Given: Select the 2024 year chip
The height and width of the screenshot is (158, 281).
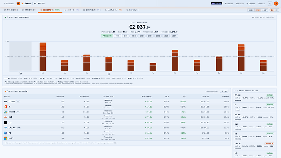Looking at the screenshot, I should point(134,36).
